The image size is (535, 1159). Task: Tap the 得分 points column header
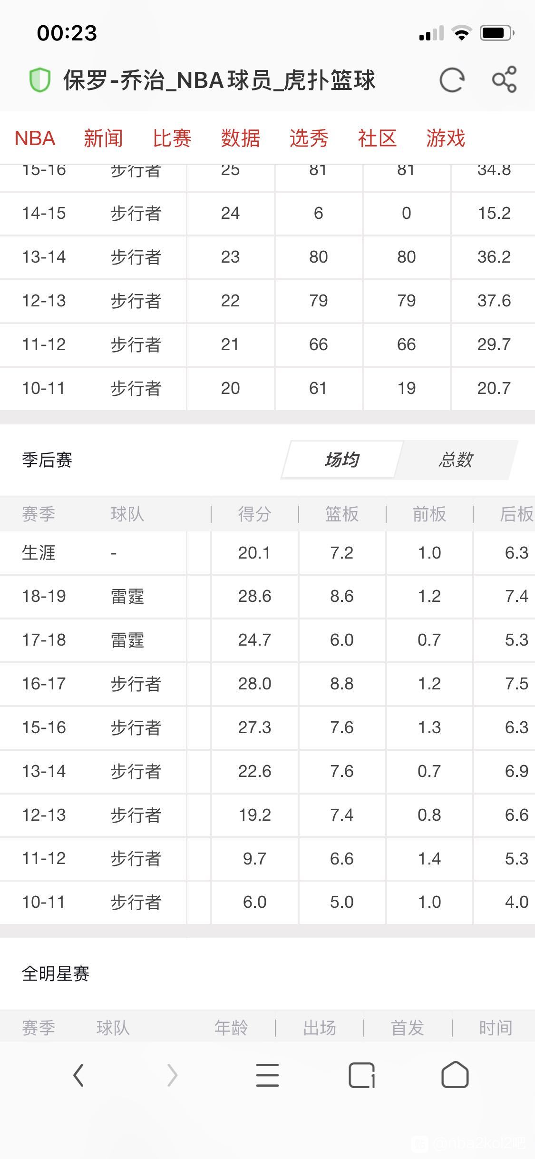tap(254, 514)
